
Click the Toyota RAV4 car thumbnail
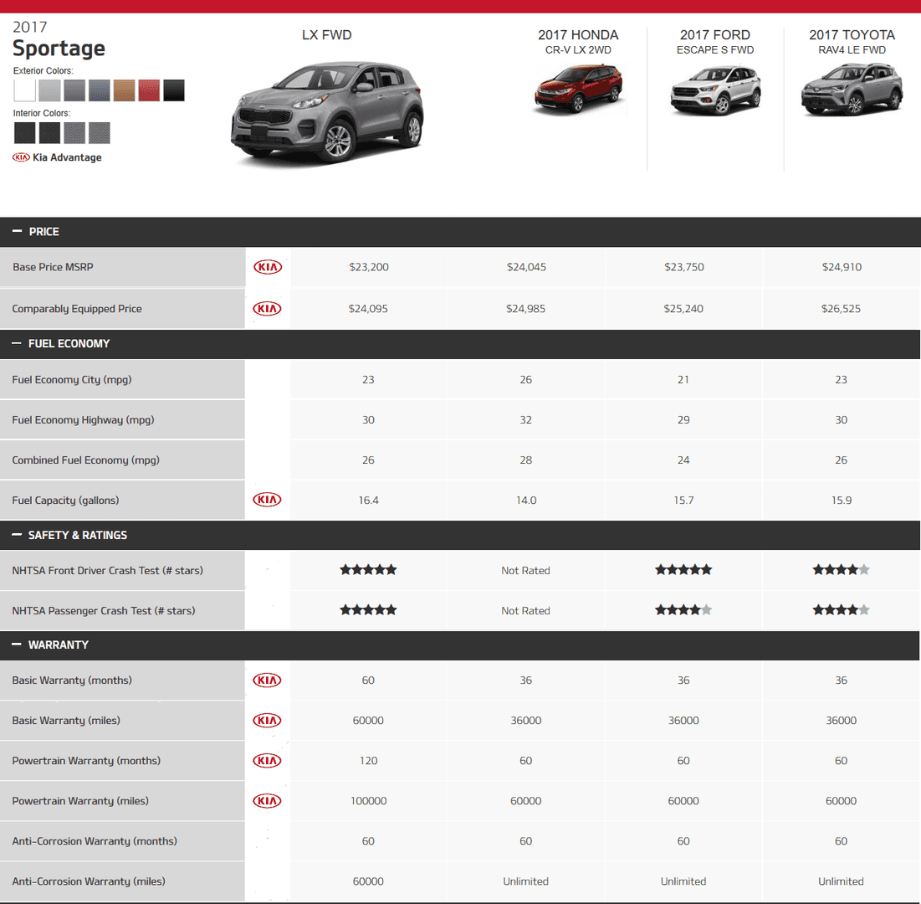852,90
